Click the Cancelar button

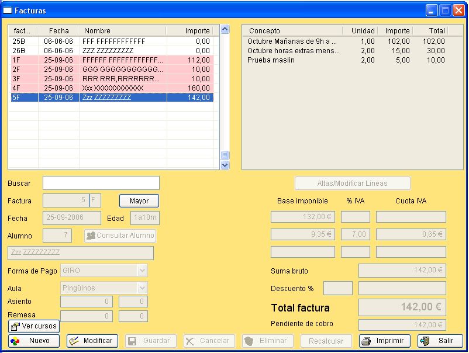pos(209,341)
